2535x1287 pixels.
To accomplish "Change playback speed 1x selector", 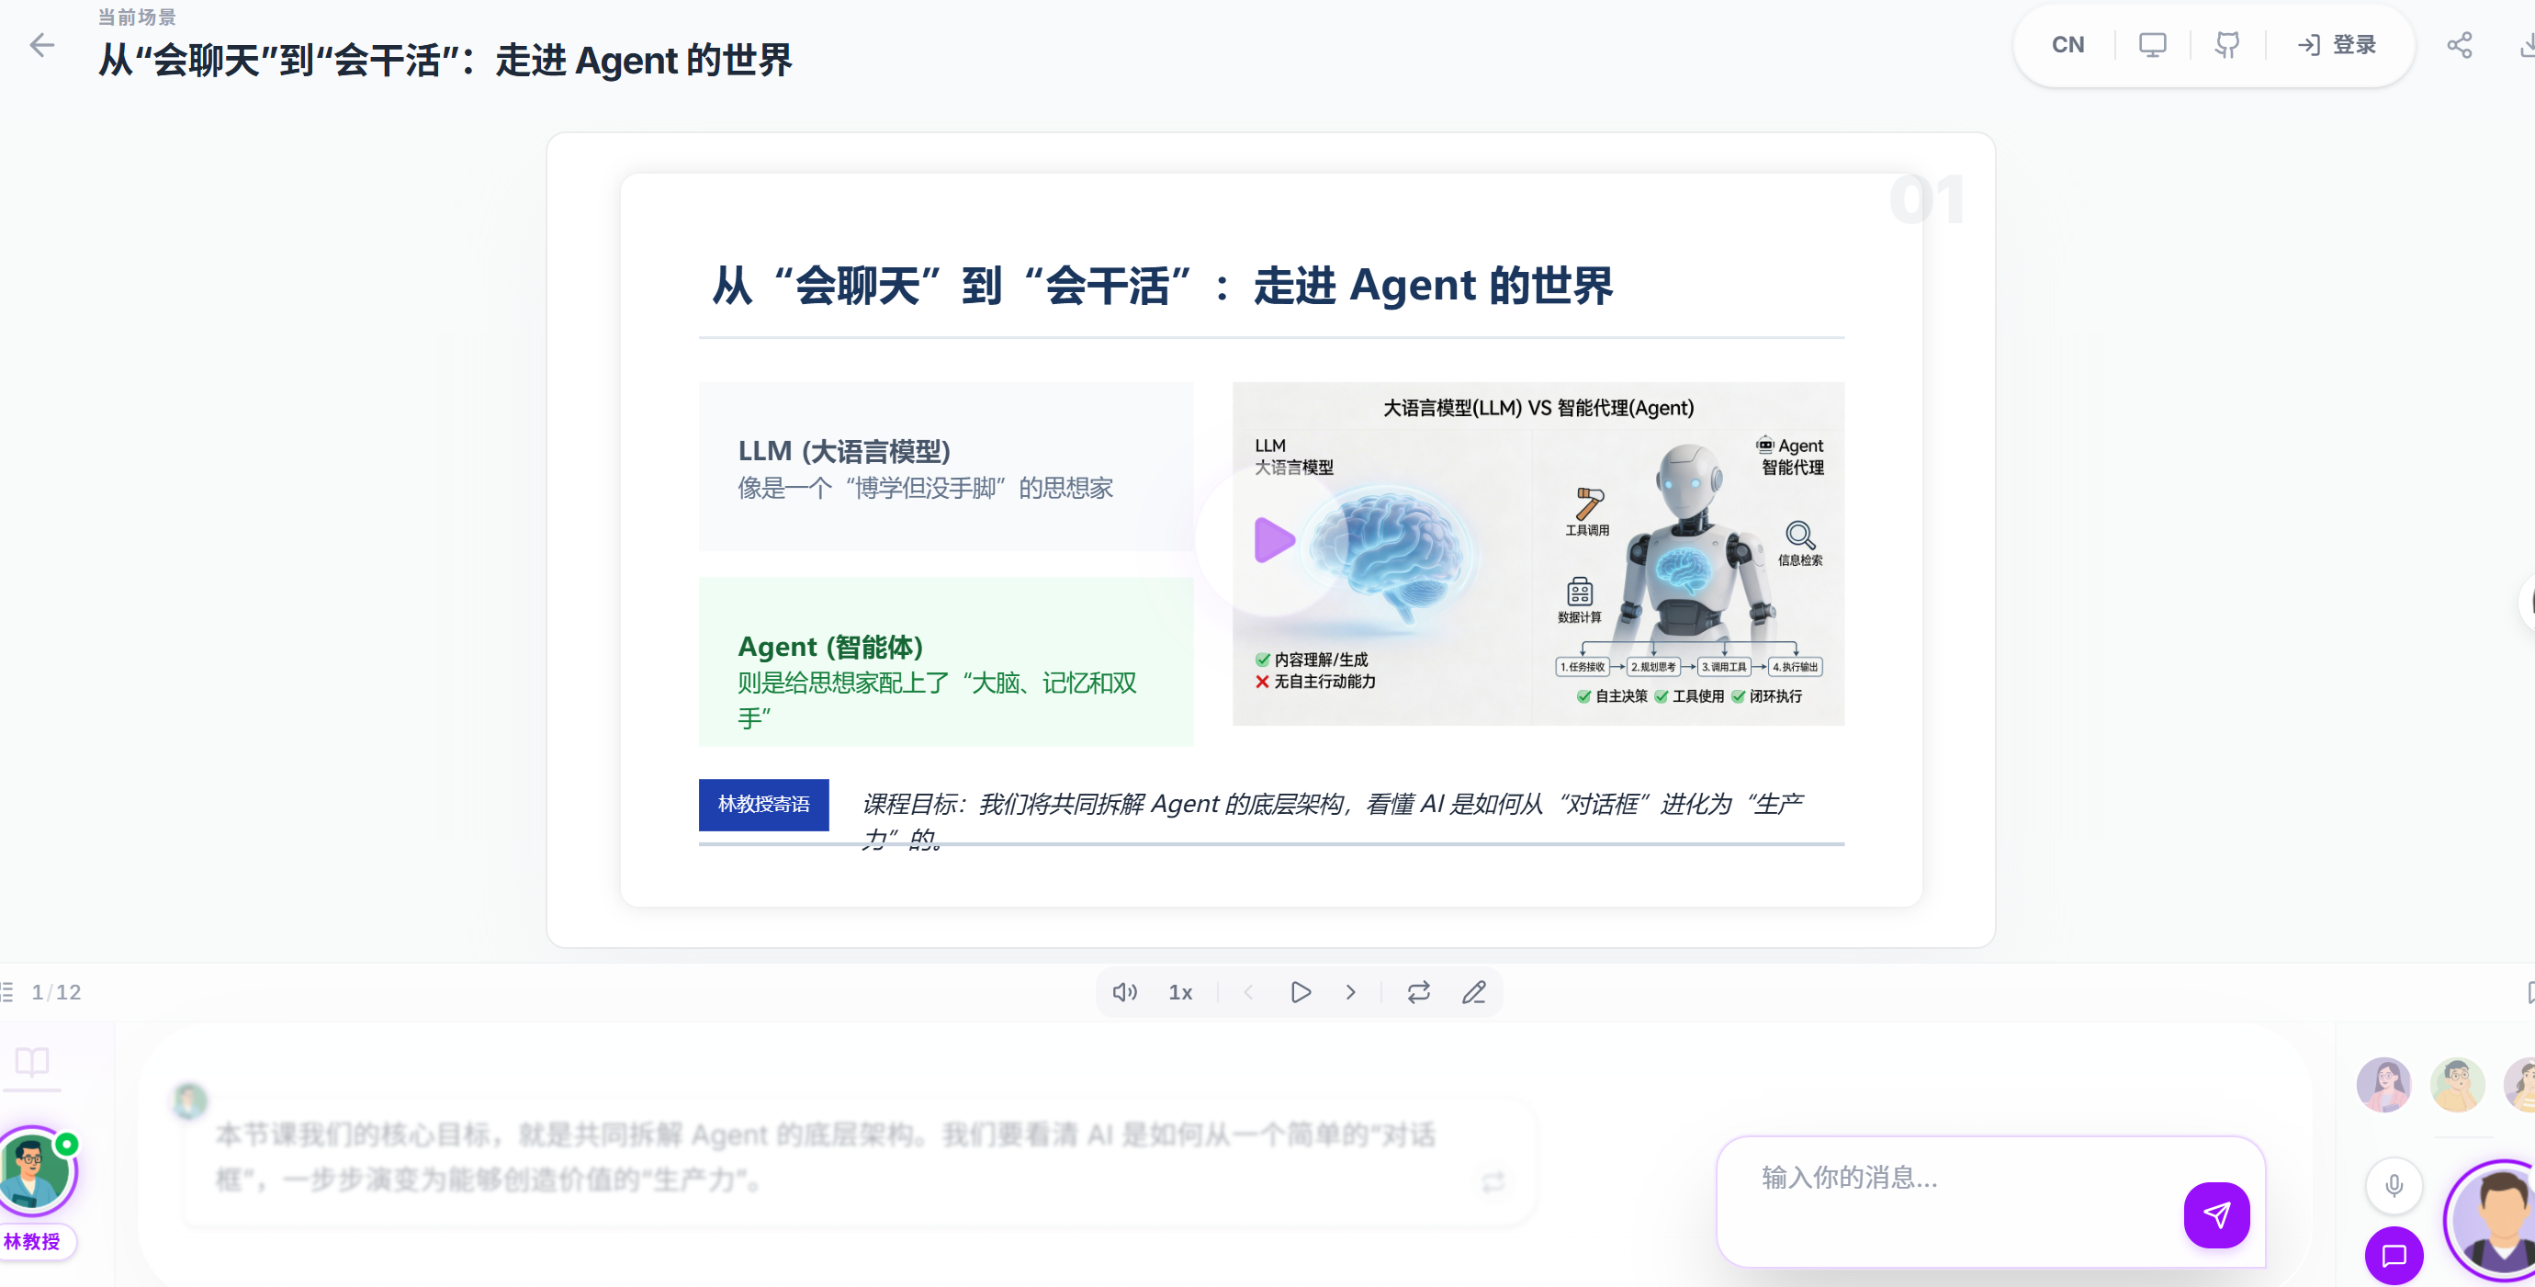I will click(1180, 992).
